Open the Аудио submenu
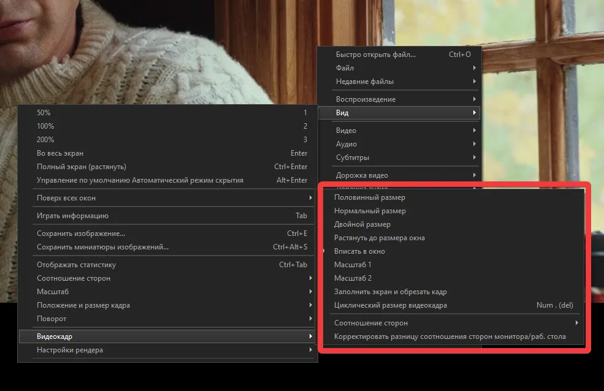Screen dimensions: 604x391 [399, 143]
